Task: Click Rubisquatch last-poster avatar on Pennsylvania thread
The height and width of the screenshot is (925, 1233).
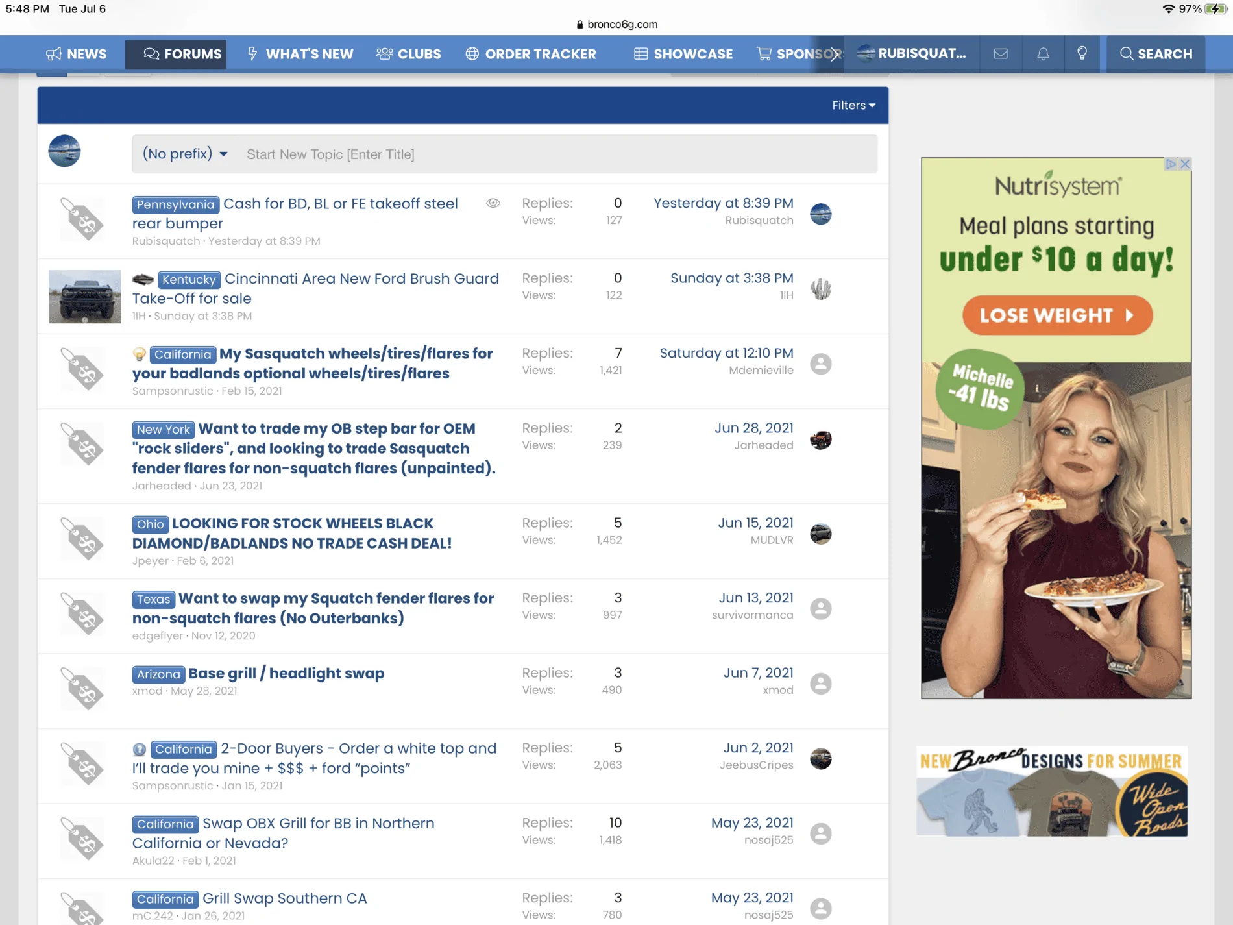Action: click(x=821, y=214)
